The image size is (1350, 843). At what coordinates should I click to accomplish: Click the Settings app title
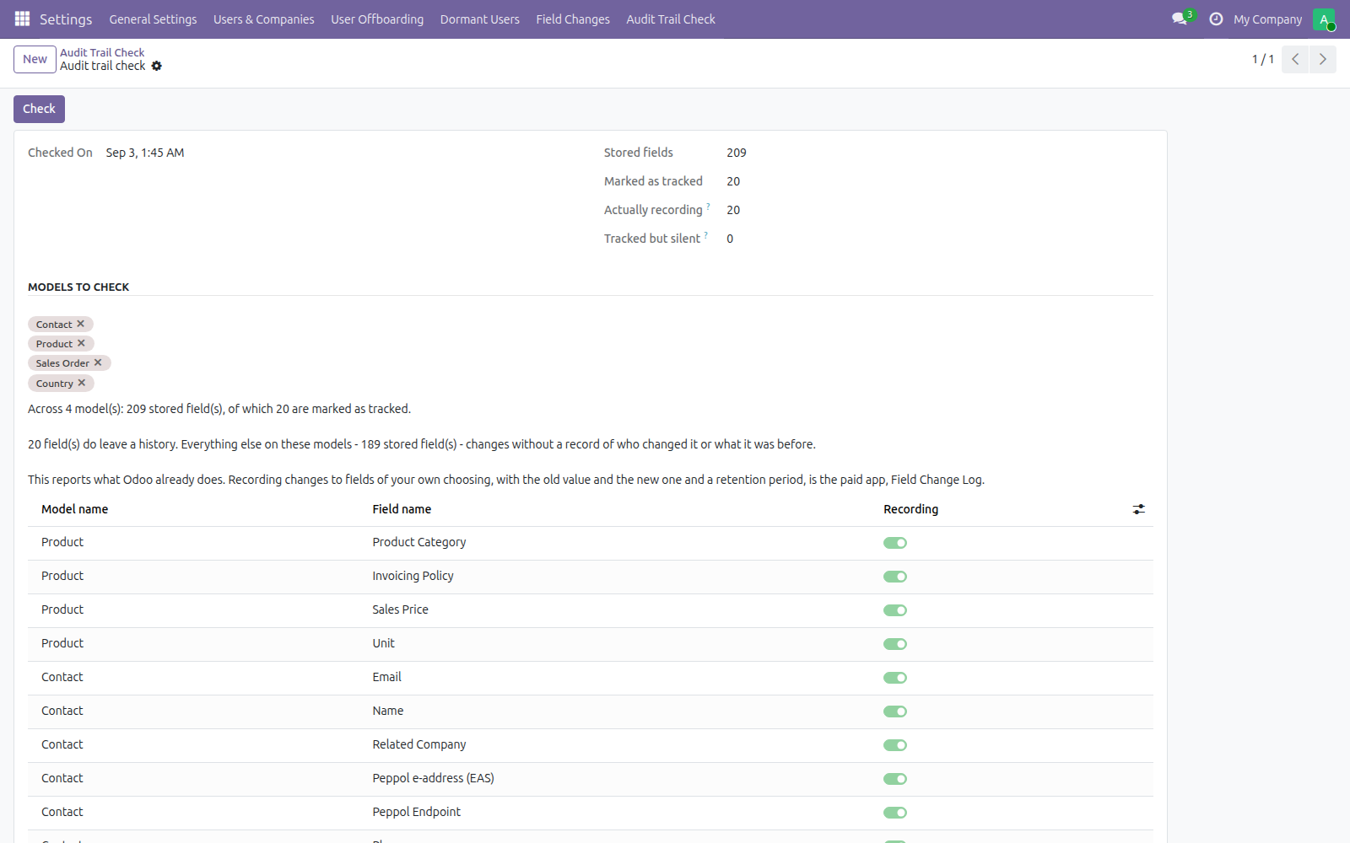tap(66, 19)
